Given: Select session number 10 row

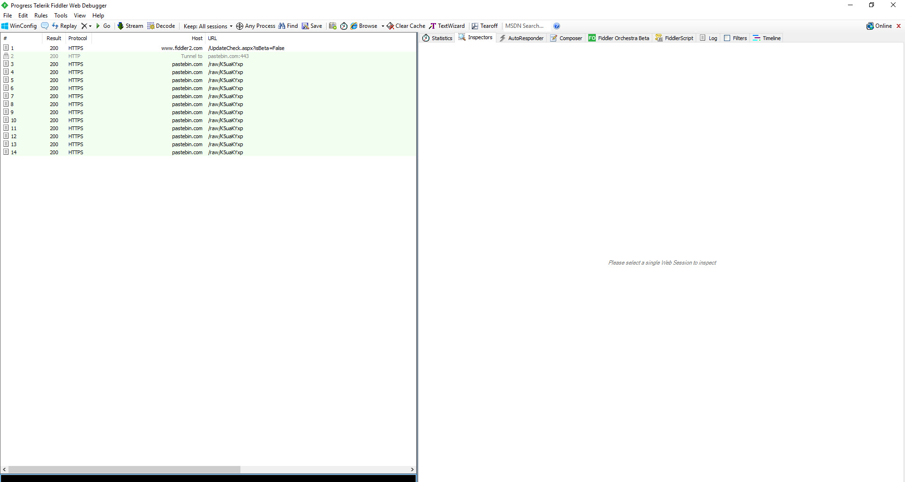Looking at the screenshot, I should tap(208, 120).
